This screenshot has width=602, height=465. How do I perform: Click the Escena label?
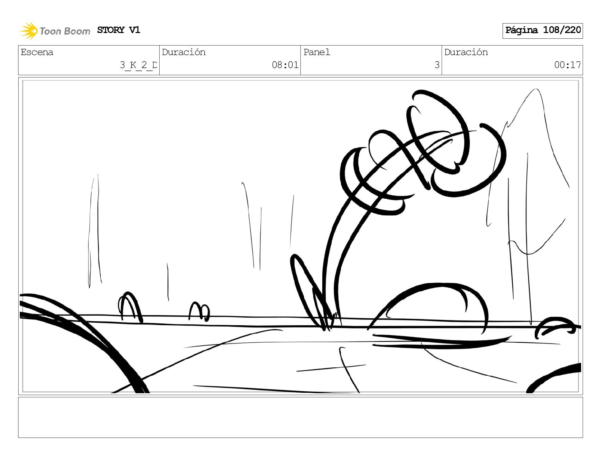pos(37,52)
